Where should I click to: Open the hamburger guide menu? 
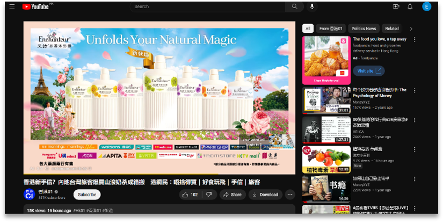point(12,6)
